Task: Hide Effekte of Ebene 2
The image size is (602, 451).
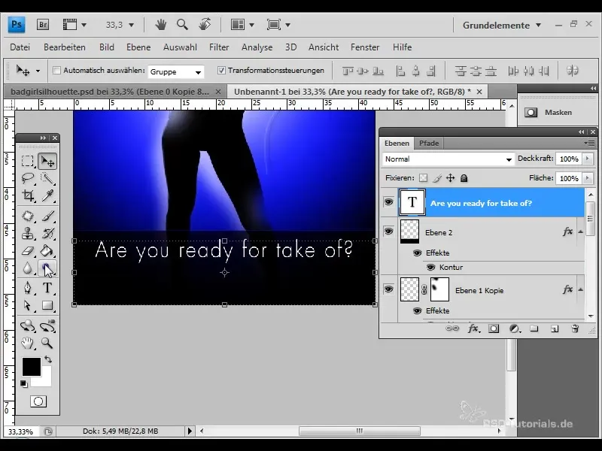Action: click(x=417, y=253)
